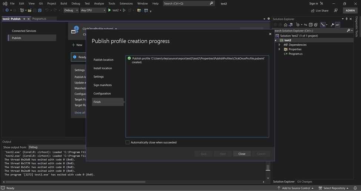Image resolution: width=361 pixels, height=191 pixels.
Task: Switch to the Program.cs tab
Action: tap(39, 19)
